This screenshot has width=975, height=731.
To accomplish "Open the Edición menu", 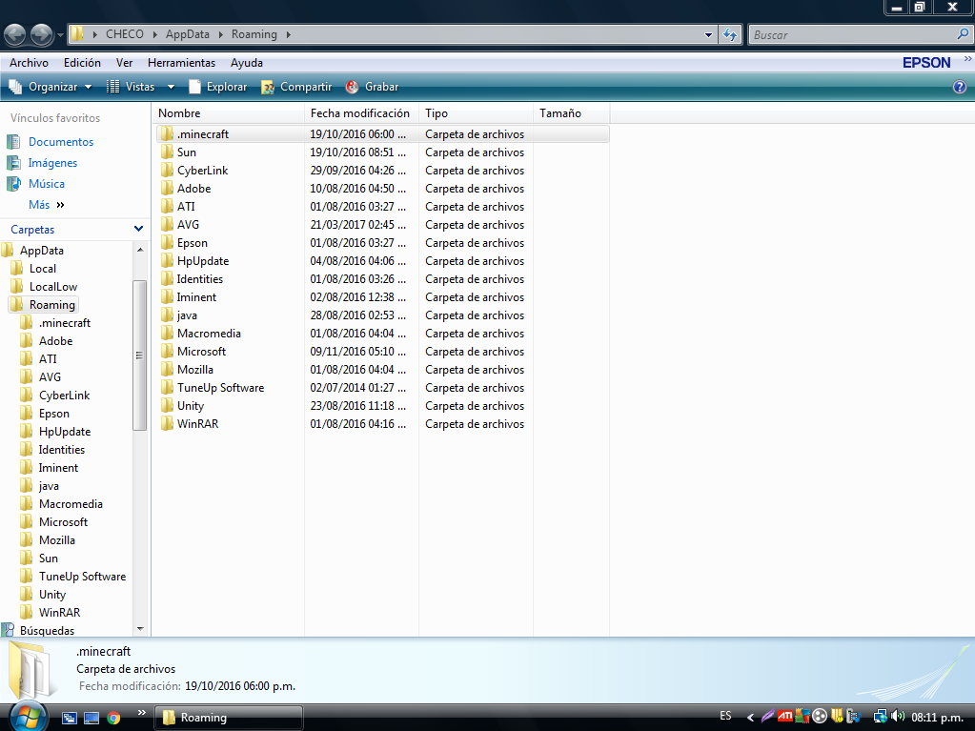I will pos(82,63).
